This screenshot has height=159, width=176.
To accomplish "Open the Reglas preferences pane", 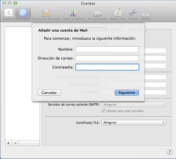I will (146, 15).
